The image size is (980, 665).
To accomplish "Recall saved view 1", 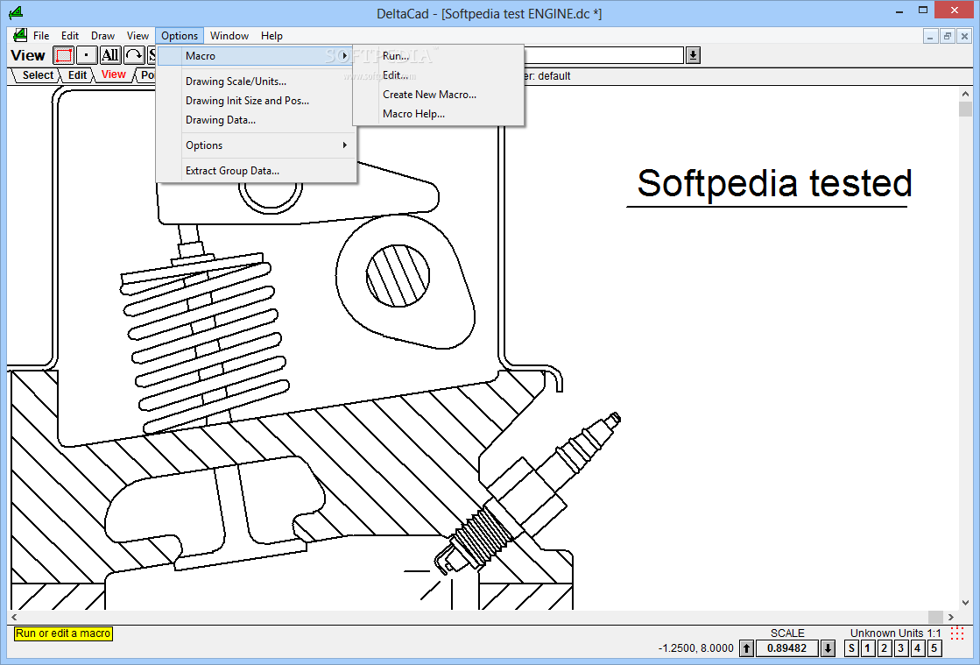I will (x=868, y=648).
